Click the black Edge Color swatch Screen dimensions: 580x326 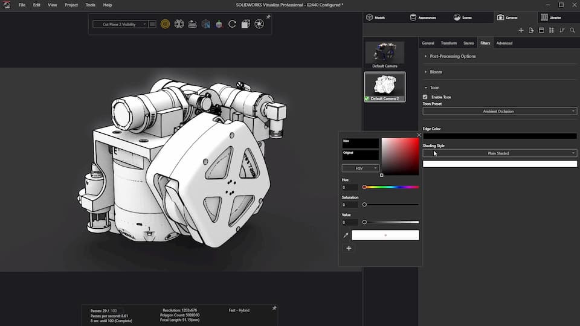click(499, 136)
